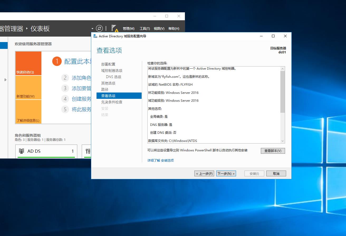Image resolution: width=346 pixels, height=236 pixels.
Task: Click the NetBIOS 名称: FLYFISH line
Action: coord(170,85)
